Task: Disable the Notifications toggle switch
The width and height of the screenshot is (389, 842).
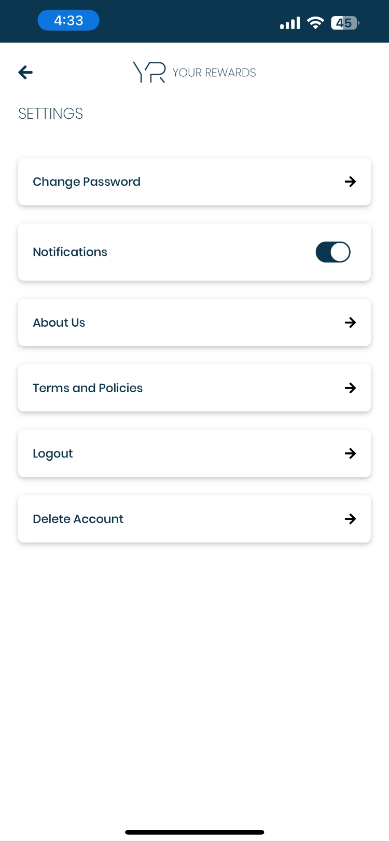Action: click(x=333, y=252)
